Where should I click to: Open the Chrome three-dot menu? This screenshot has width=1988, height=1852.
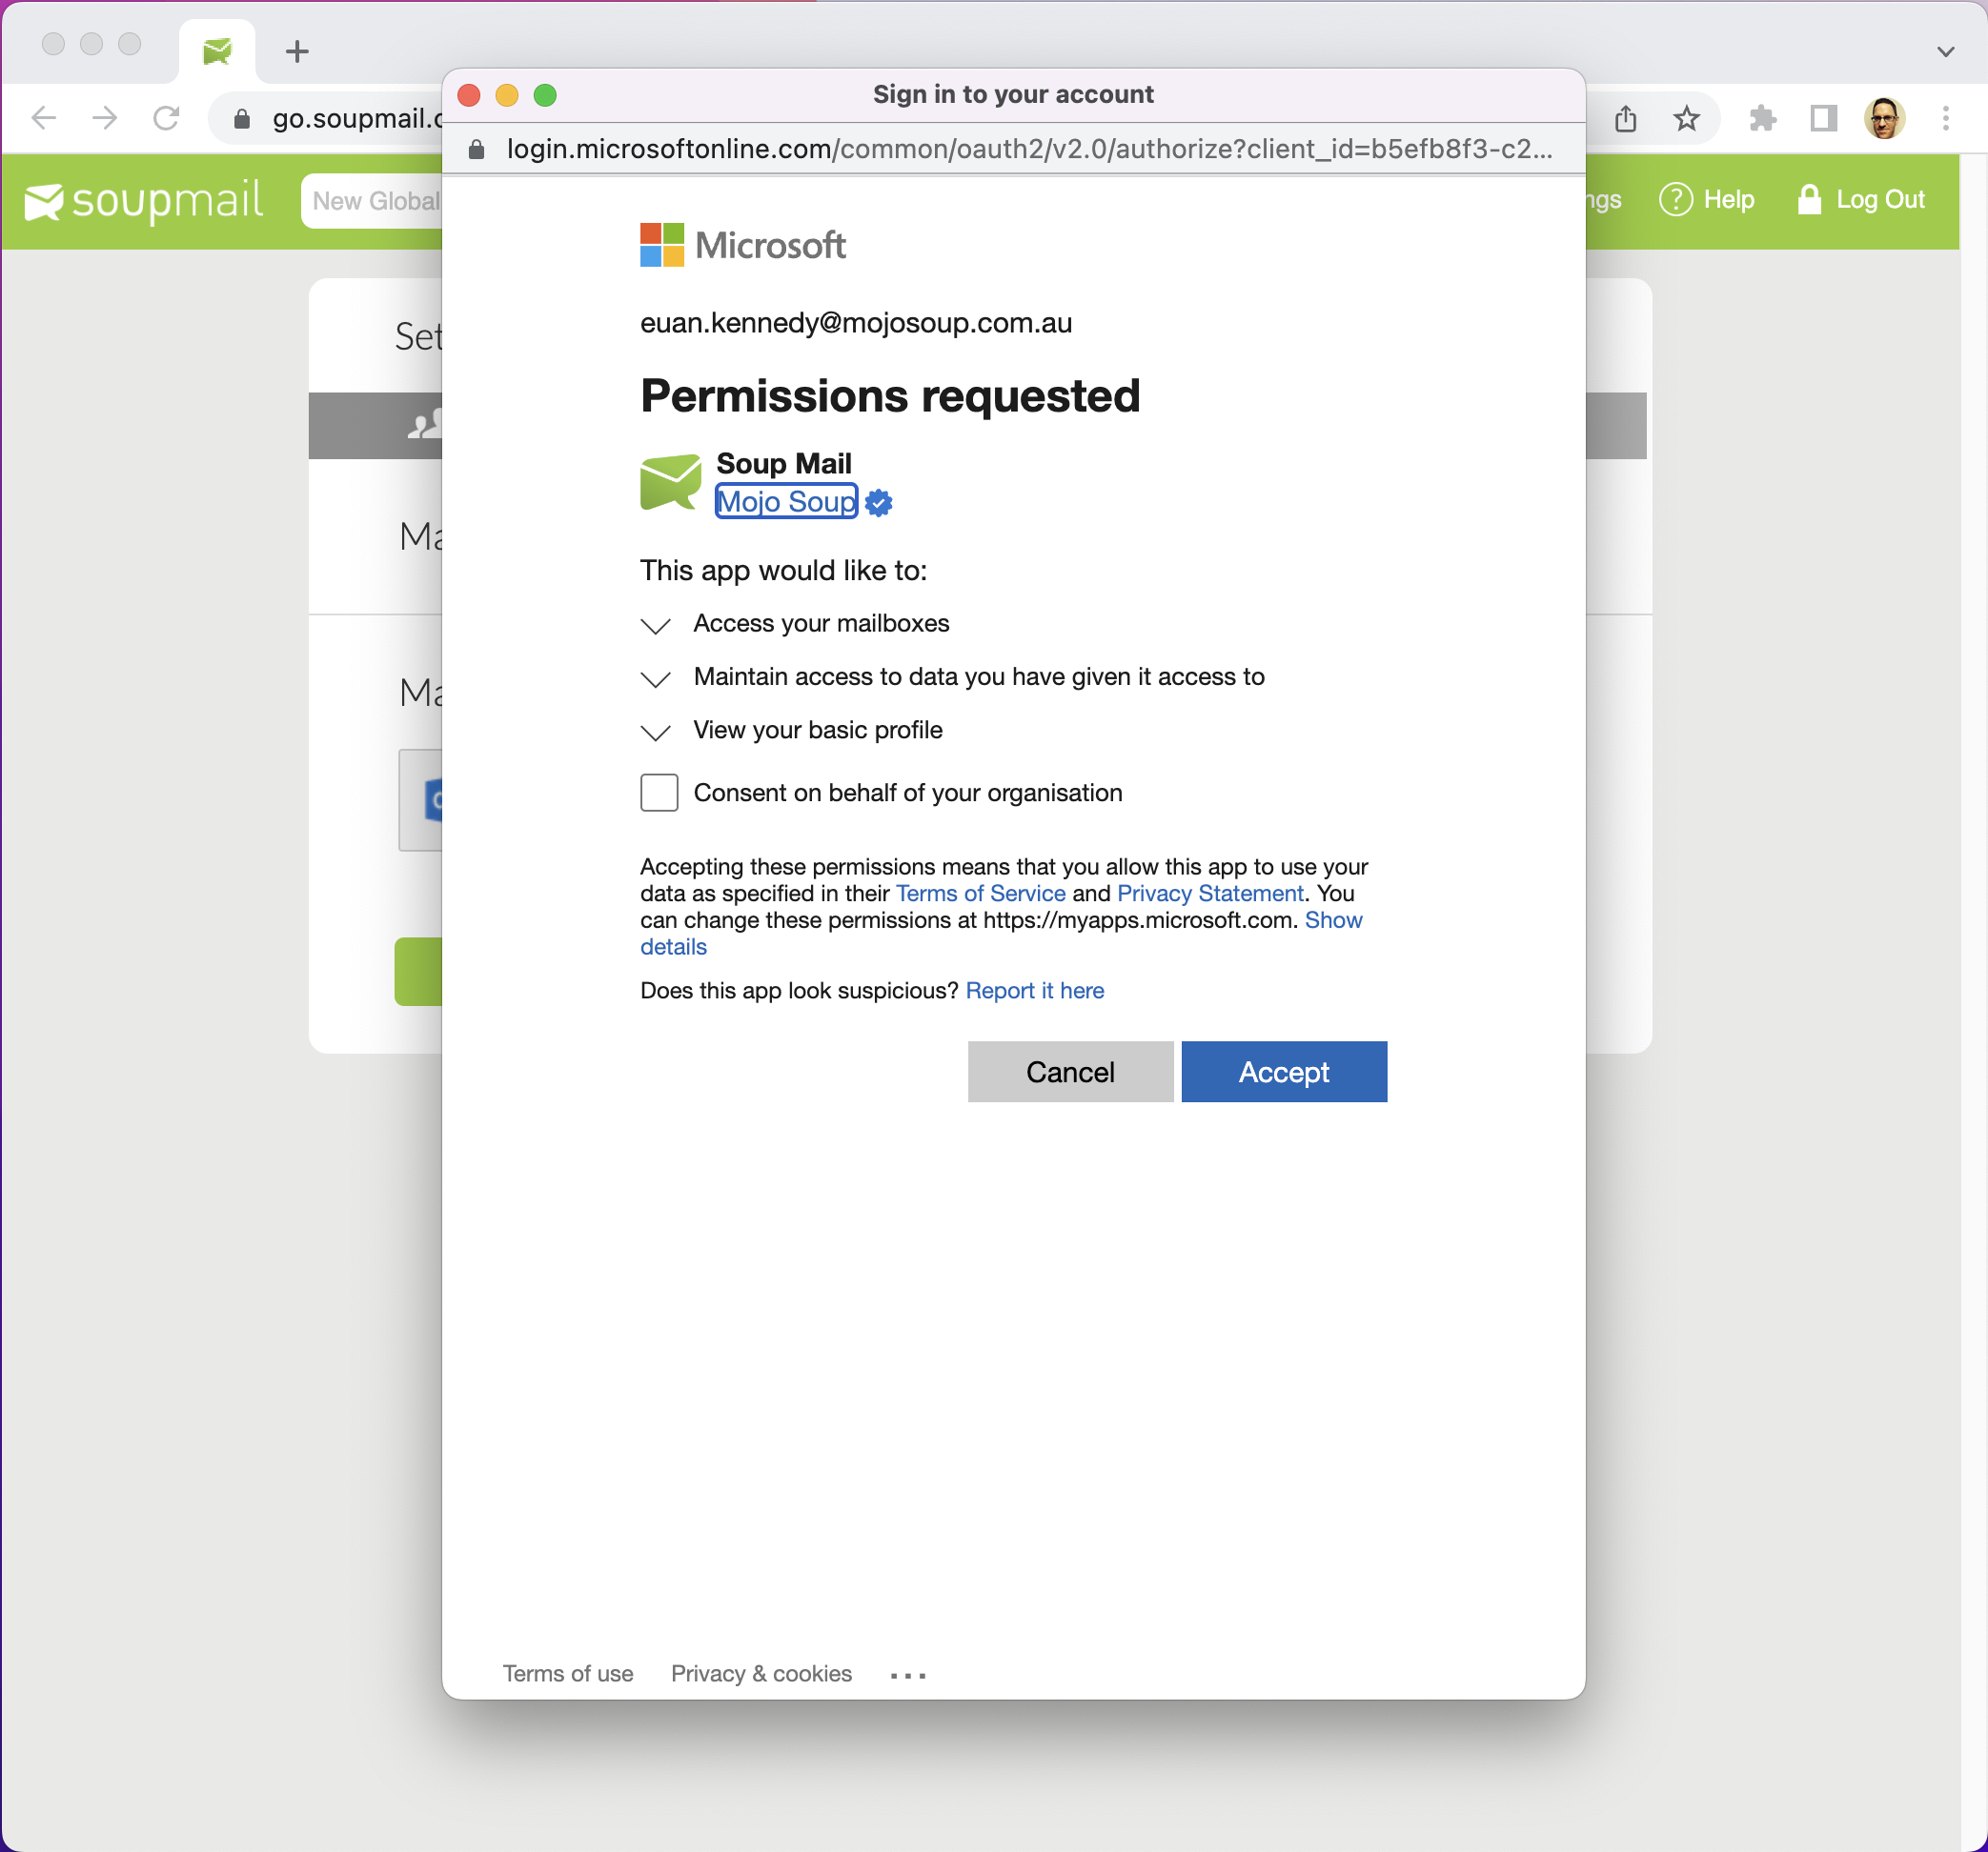(1946, 118)
